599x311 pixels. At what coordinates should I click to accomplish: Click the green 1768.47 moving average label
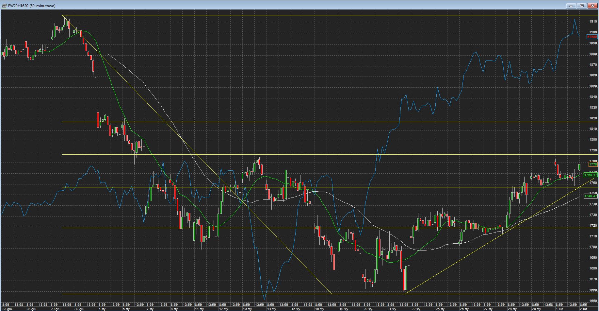coord(591,175)
